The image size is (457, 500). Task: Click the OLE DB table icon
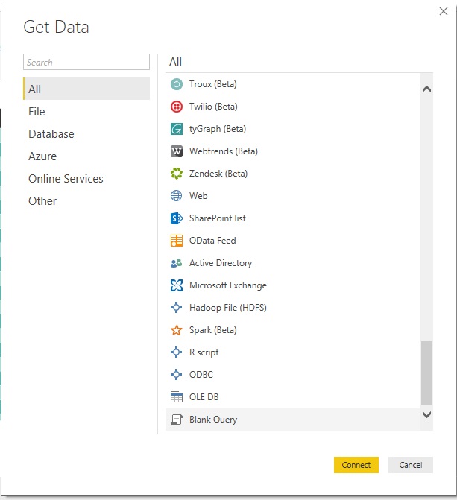[x=177, y=397]
